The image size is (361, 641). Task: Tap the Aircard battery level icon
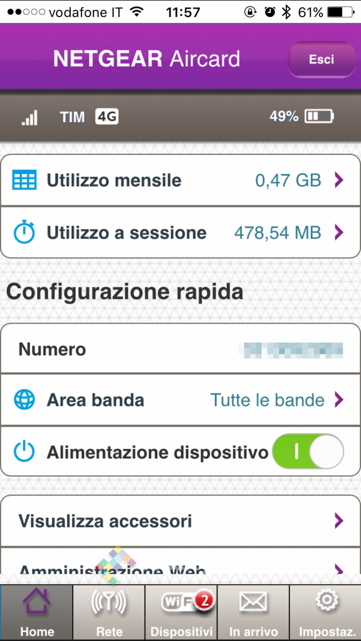[319, 116]
